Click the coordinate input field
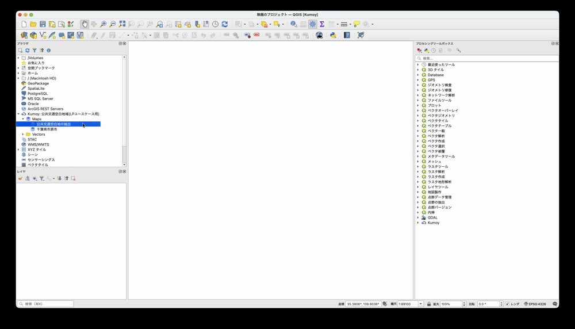 pos(363,304)
